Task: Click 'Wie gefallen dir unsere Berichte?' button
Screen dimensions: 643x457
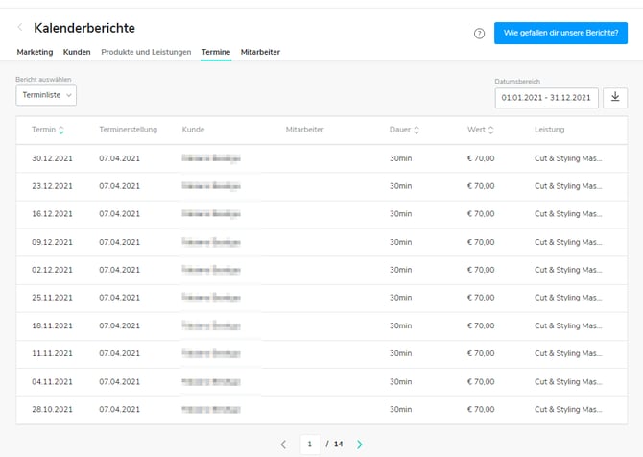Action: pos(561,34)
